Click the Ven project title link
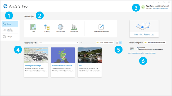 pyautogui.click(x=80, y=66)
